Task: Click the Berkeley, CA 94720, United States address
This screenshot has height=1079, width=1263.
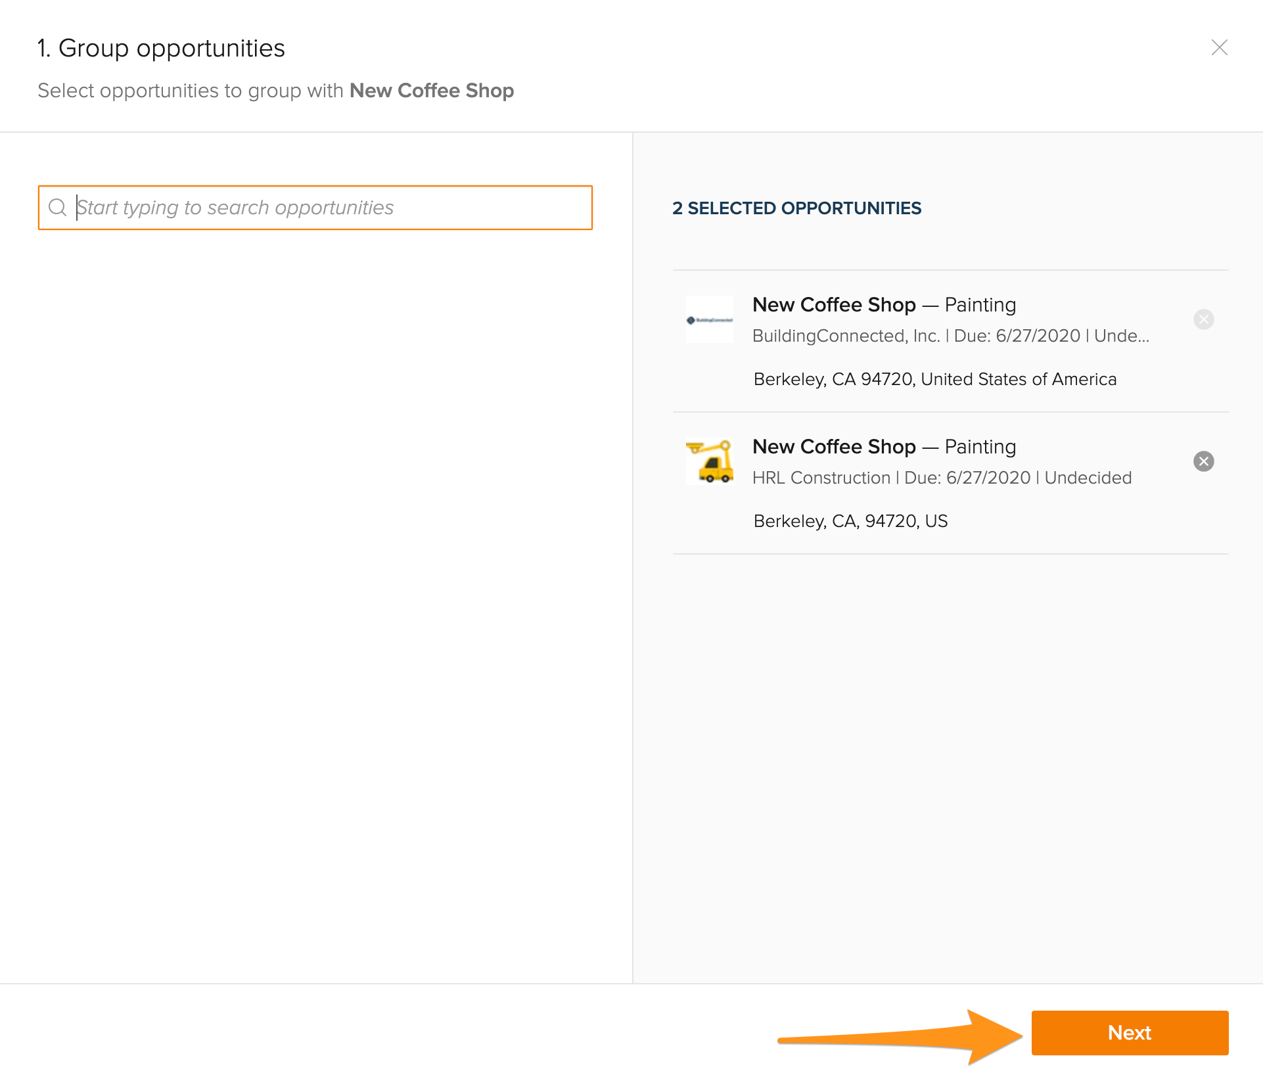Action: coord(935,379)
